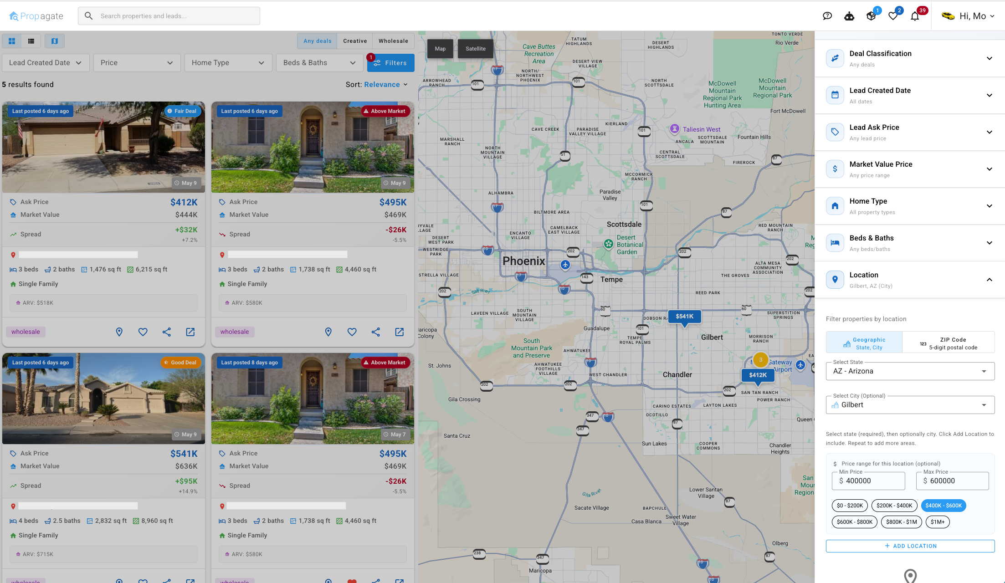This screenshot has width=1005, height=583.
Task: Click the ADD LOCATION button
Action: (910, 546)
